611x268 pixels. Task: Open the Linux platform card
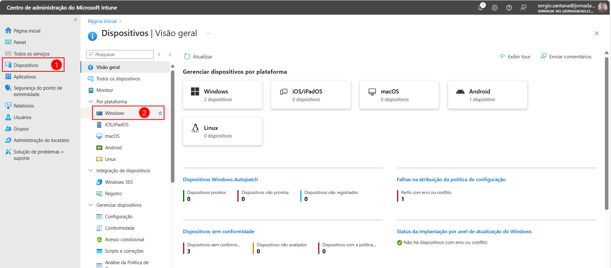point(222,131)
